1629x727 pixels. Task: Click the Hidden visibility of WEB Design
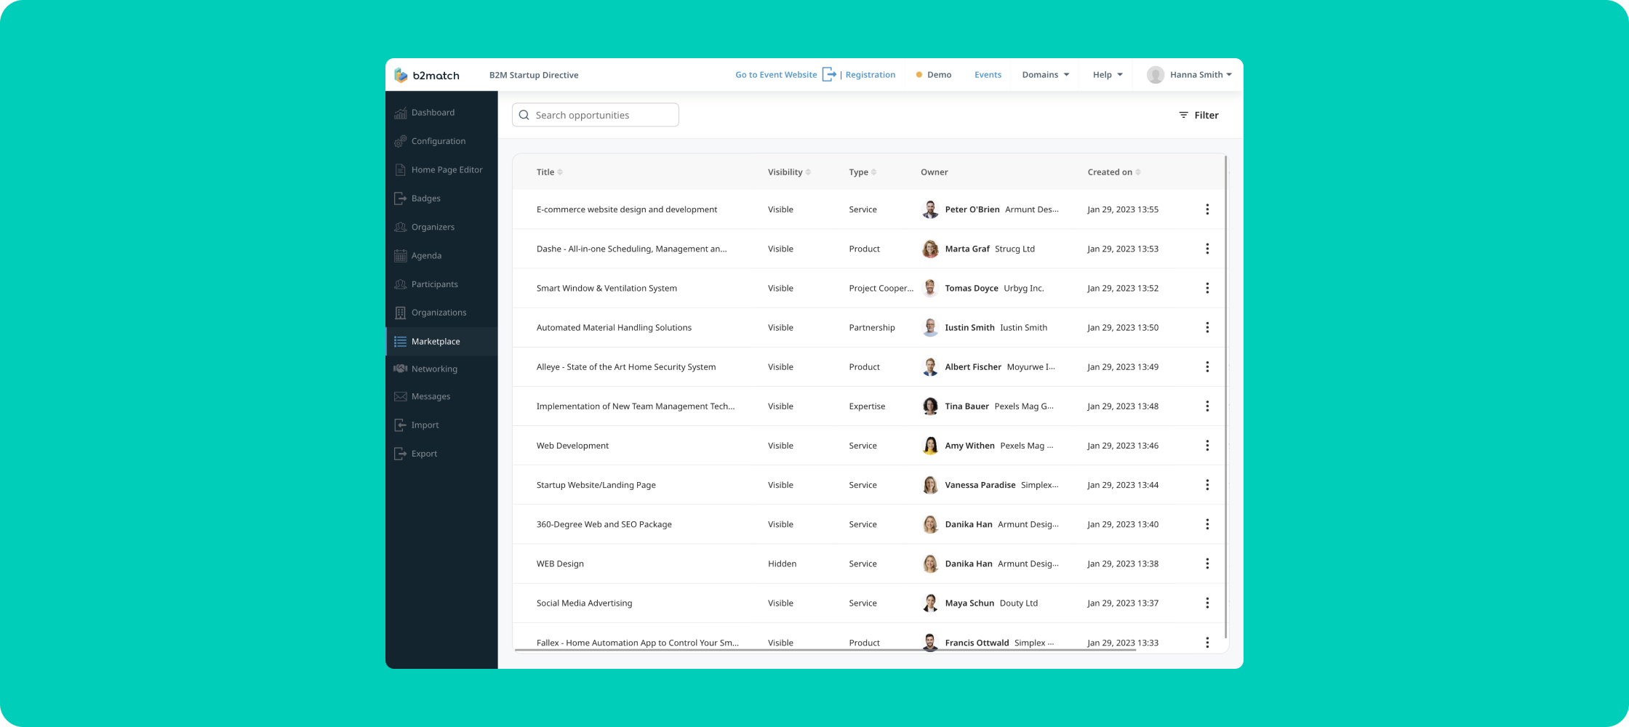coord(782,563)
